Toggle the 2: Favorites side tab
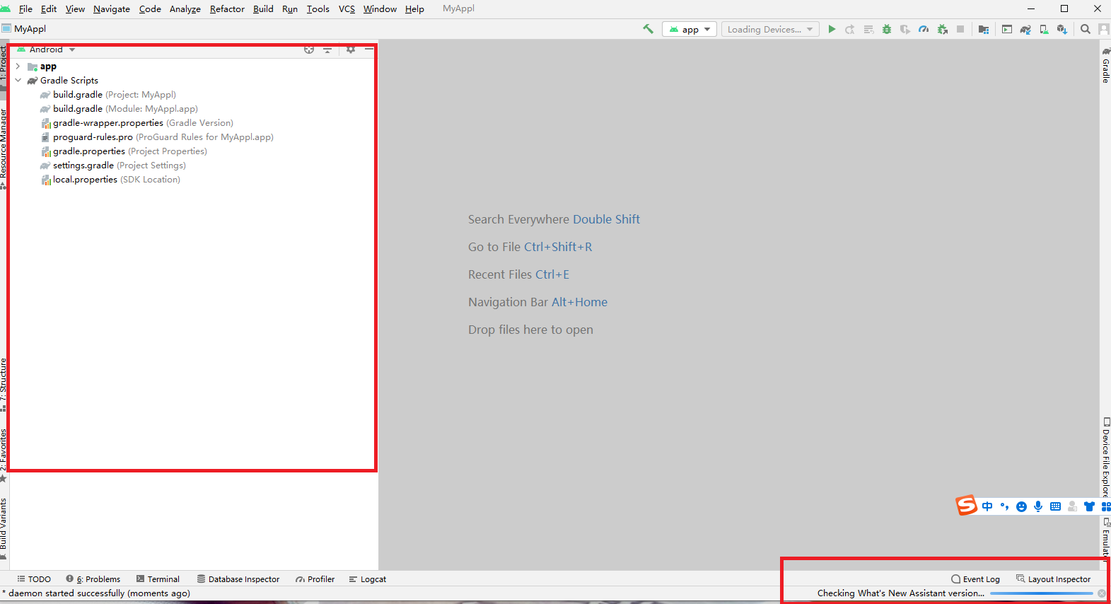This screenshot has height=604, width=1111. pyautogui.click(x=4, y=455)
